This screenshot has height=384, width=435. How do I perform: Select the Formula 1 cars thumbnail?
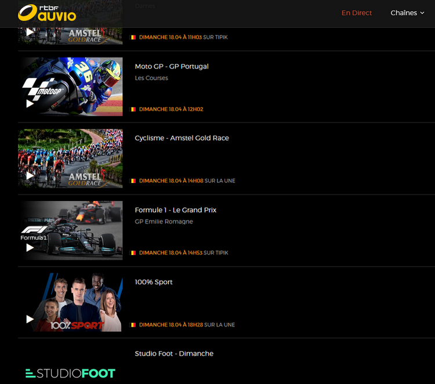[70, 231]
